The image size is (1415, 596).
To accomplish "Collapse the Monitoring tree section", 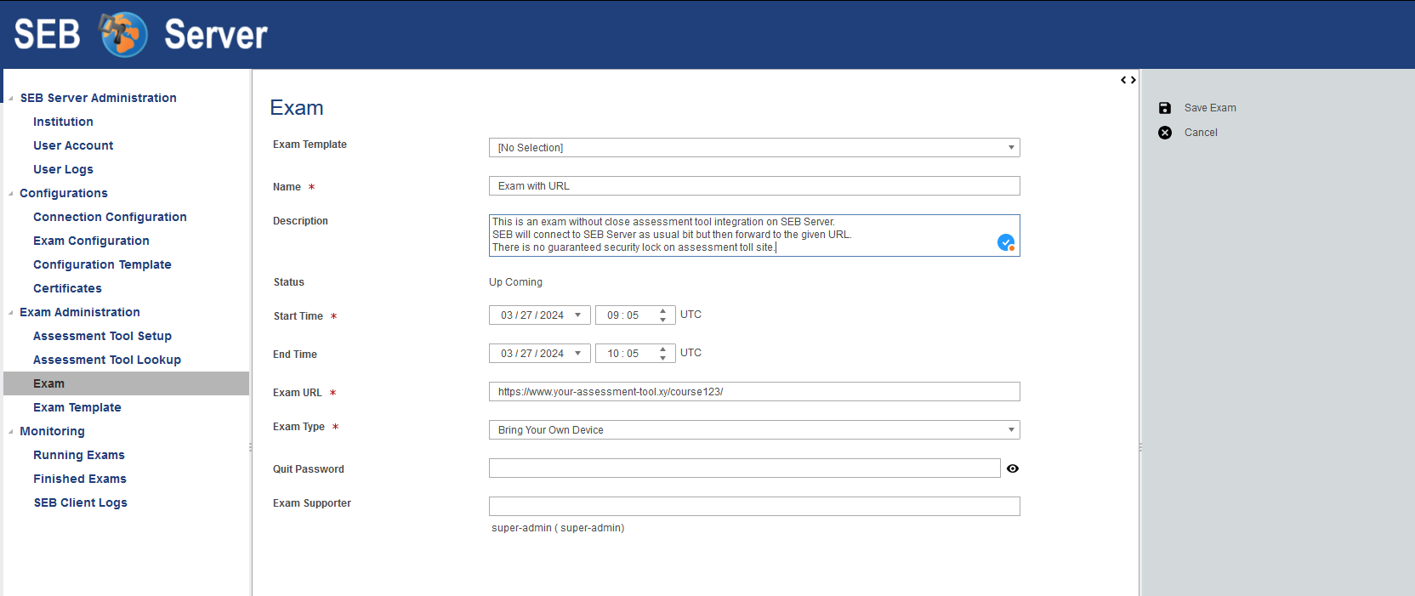I will [11, 432].
